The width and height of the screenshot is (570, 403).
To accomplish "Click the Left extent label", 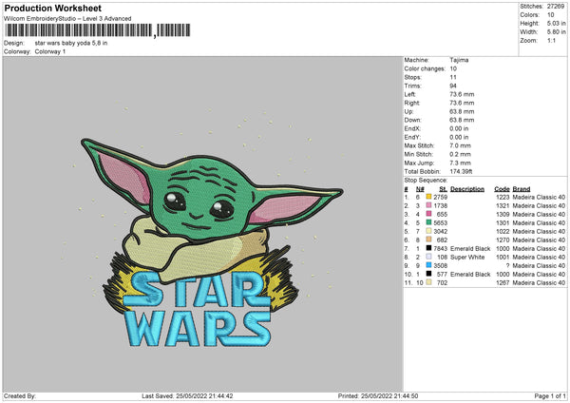I will (408, 94).
